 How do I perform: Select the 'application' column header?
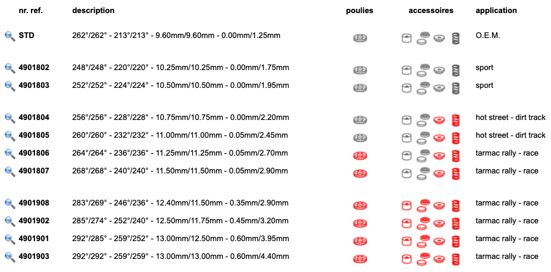pyautogui.click(x=496, y=11)
